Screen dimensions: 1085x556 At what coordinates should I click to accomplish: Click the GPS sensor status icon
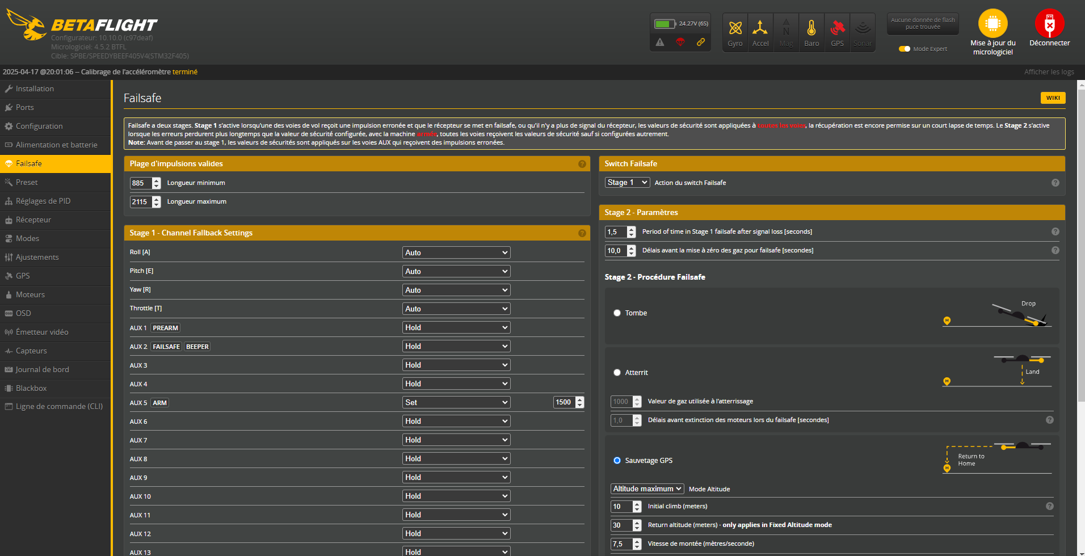click(x=837, y=28)
